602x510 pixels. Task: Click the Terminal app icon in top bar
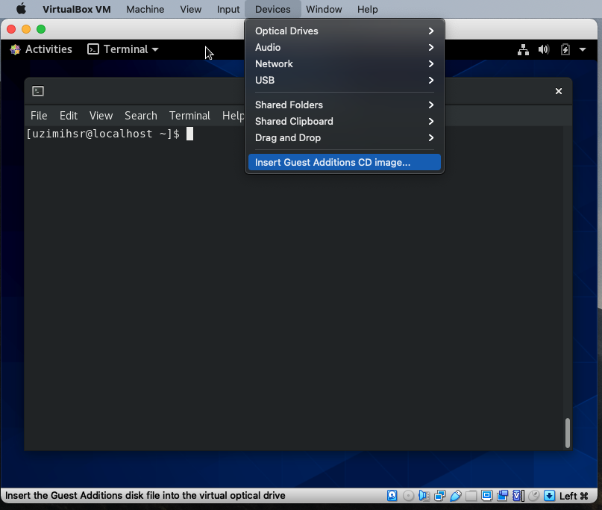[93, 49]
